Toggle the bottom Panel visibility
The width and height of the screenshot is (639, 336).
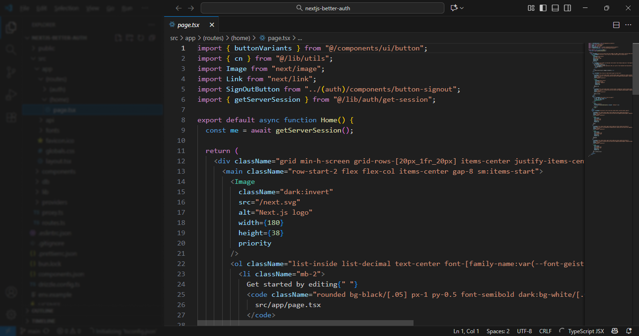(x=555, y=8)
